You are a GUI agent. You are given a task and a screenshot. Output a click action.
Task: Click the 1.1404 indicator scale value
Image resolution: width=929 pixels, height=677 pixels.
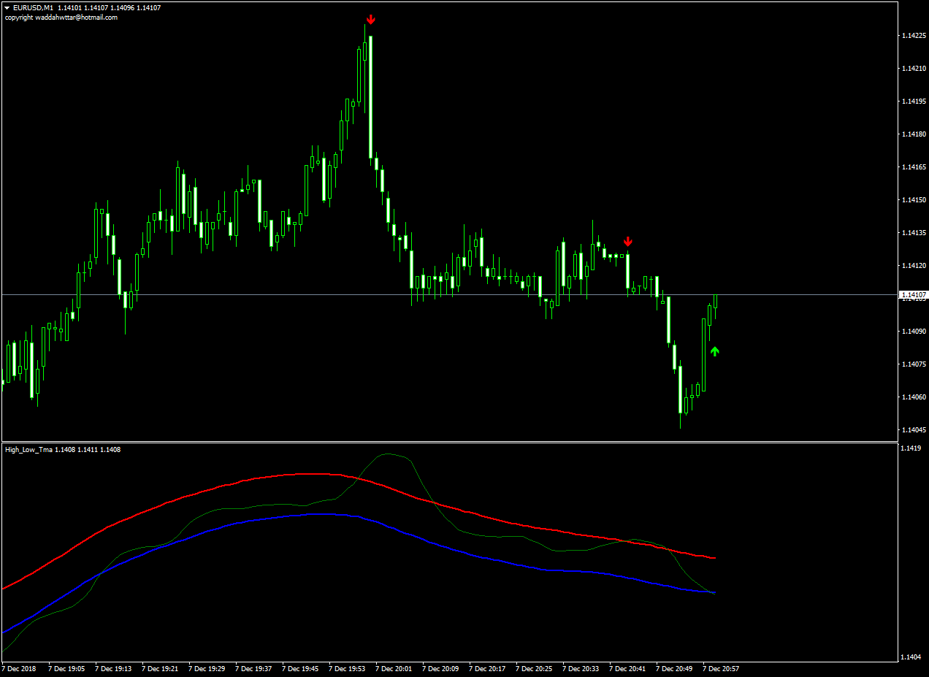tap(912, 657)
